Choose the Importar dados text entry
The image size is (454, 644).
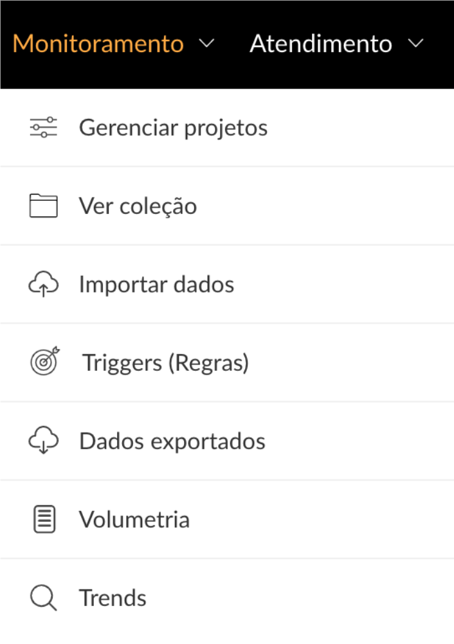point(156,284)
